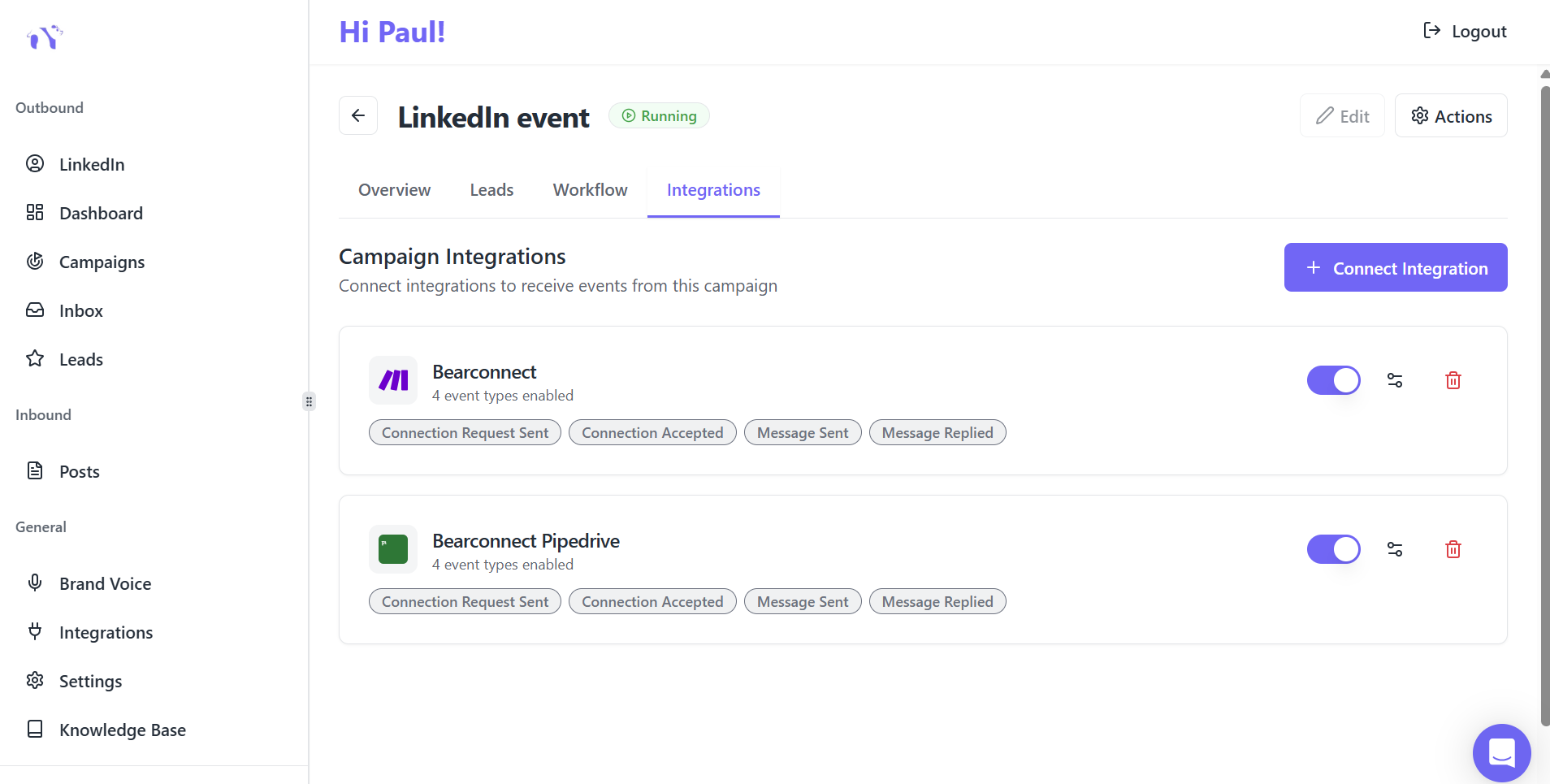Open the Leads tab
Screen dimensions: 1550x784
pos(491,190)
